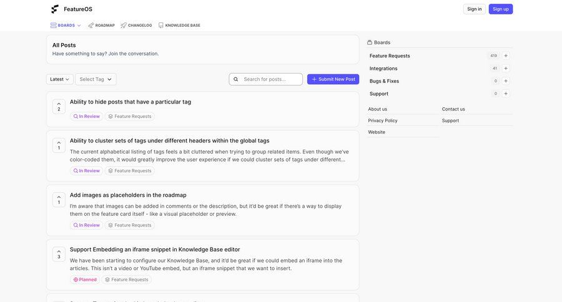Open the Select Tag dropdown
Viewport: 562px width, 302px height.
pos(96,79)
